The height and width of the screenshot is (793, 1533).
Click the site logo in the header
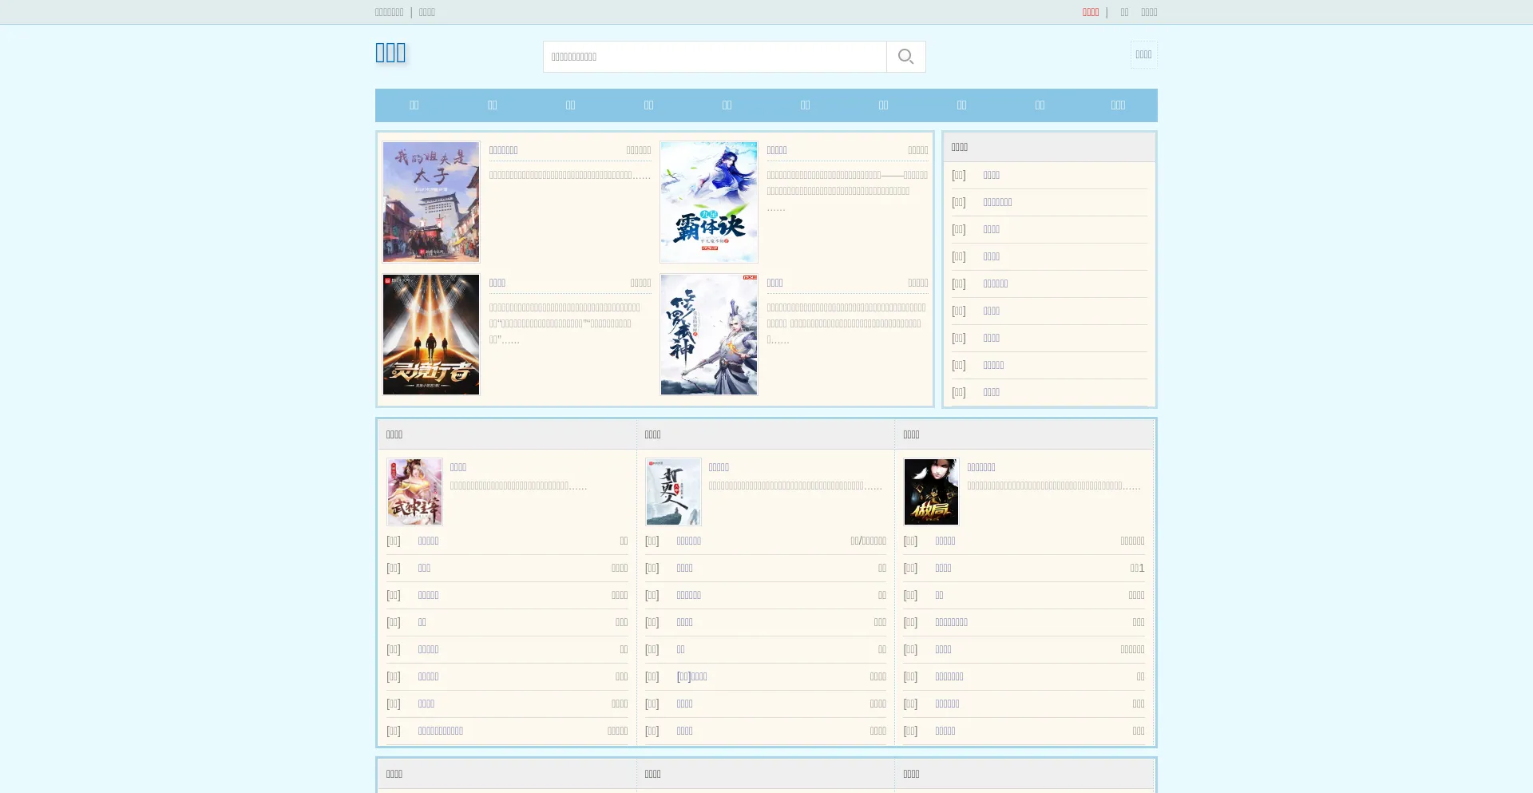(x=390, y=53)
